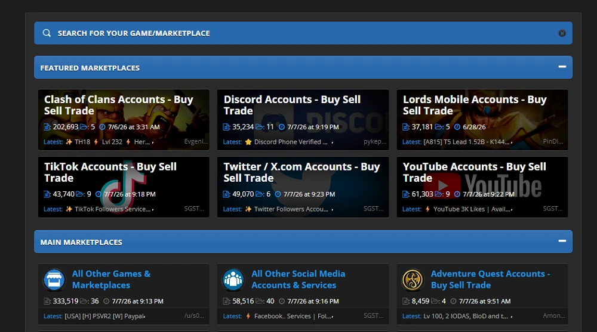Image resolution: width=597 pixels, height=332 pixels.
Task: Open Clash of Clans Accounts marketplace
Action: pos(118,105)
